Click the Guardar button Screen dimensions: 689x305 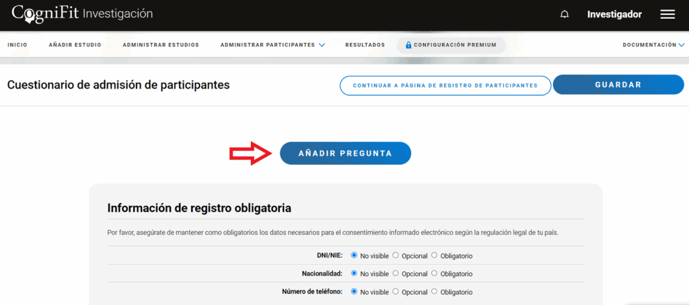(x=618, y=85)
